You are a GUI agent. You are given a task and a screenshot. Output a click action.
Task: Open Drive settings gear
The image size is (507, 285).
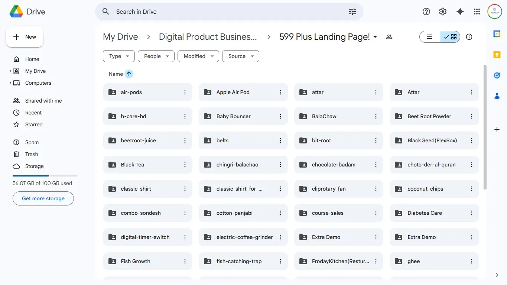(443, 12)
